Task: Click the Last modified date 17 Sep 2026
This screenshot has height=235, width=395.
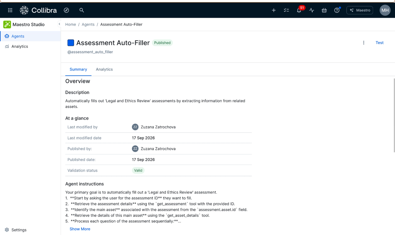Action: tap(143, 138)
